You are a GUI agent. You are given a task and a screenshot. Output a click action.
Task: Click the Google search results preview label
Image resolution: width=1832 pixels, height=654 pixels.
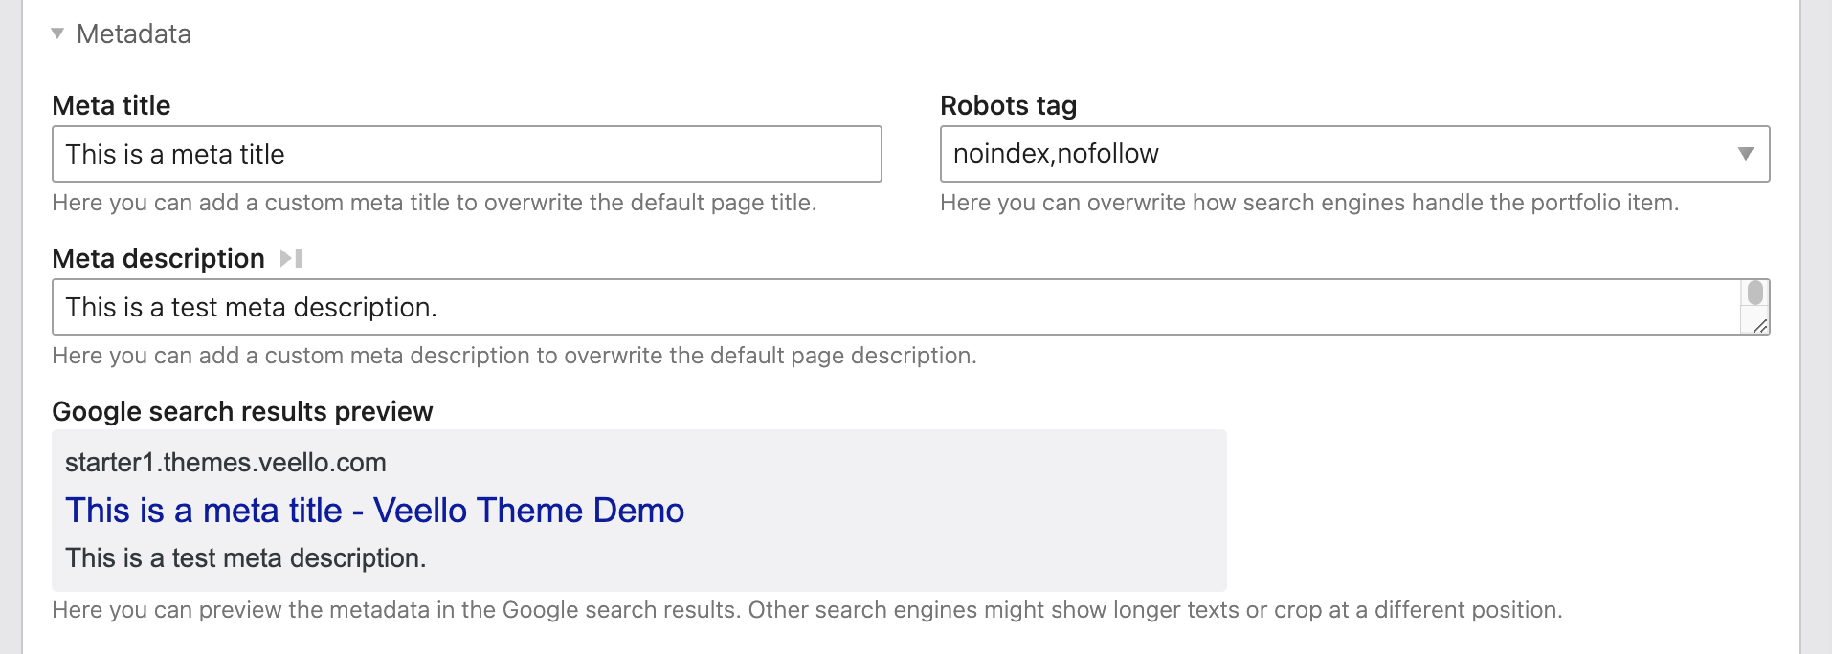tap(242, 411)
